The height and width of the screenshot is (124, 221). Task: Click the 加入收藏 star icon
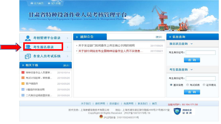click(49, 3)
